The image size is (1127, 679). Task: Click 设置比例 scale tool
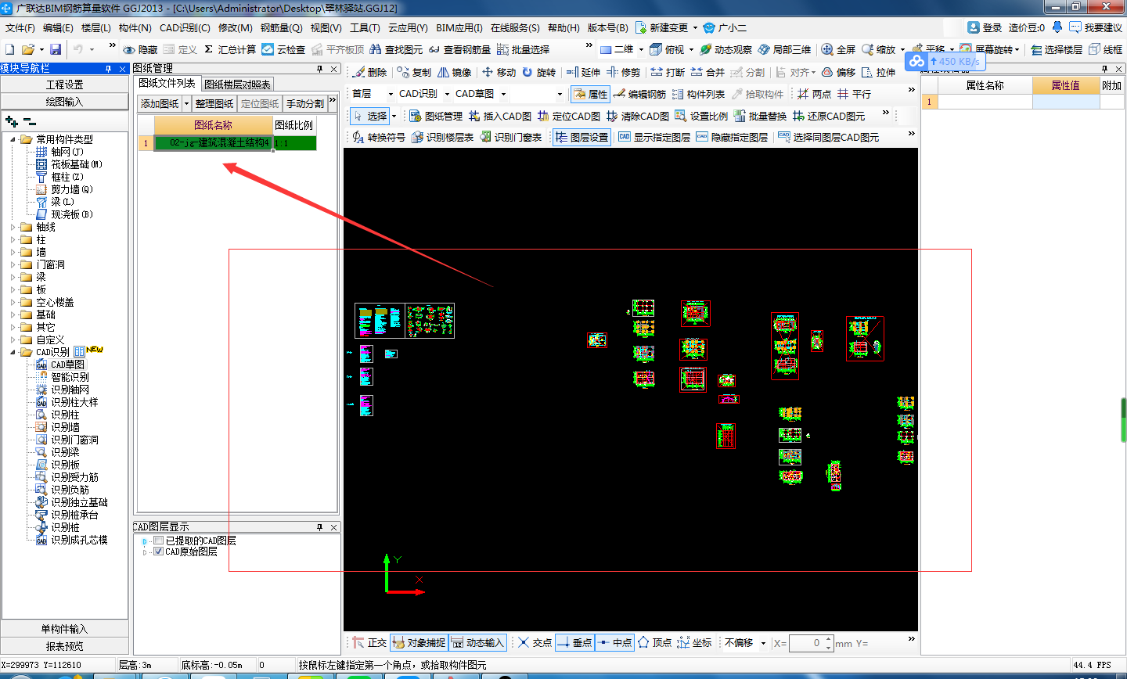(x=701, y=116)
